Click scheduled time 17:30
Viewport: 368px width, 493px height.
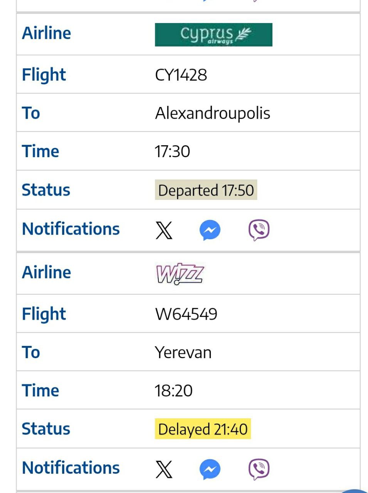pos(172,151)
